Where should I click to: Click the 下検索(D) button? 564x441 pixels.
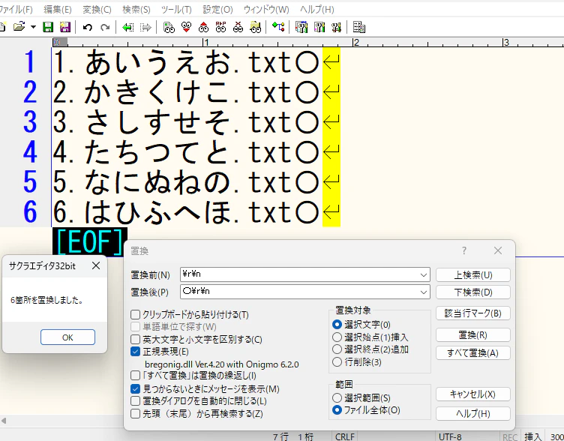(473, 292)
